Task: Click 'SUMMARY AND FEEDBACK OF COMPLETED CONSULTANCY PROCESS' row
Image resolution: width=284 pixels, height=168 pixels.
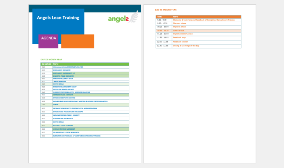Action: point(85,136)
